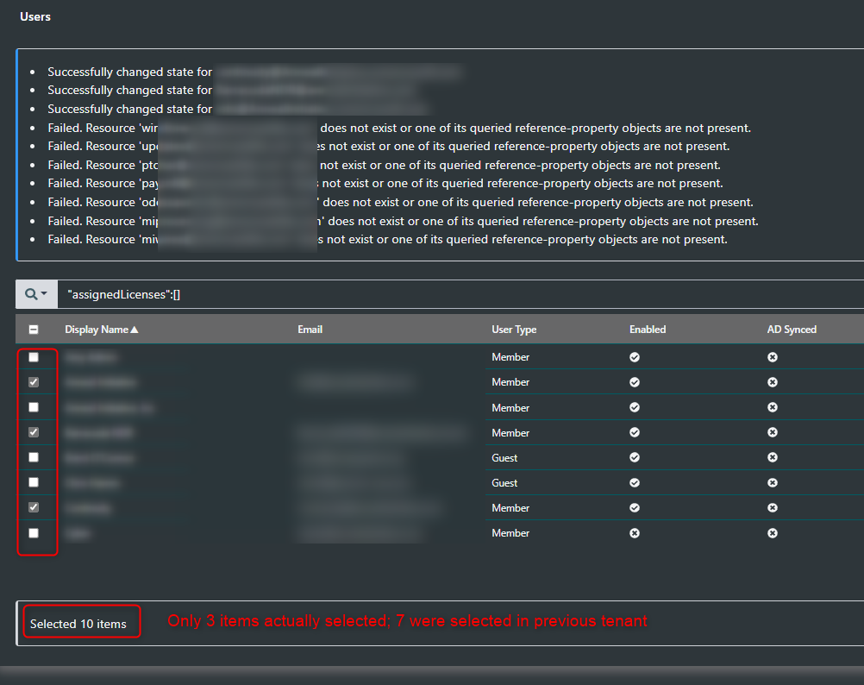Click the "Selected 10 items" button

[81, 621]
